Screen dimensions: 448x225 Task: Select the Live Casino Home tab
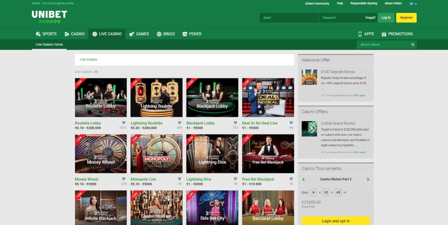(49, 45)
